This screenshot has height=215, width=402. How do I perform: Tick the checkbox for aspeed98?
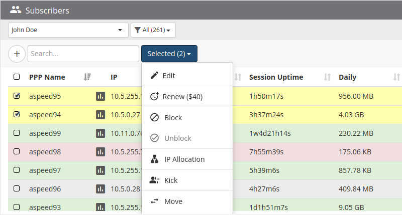pos(17,151)
